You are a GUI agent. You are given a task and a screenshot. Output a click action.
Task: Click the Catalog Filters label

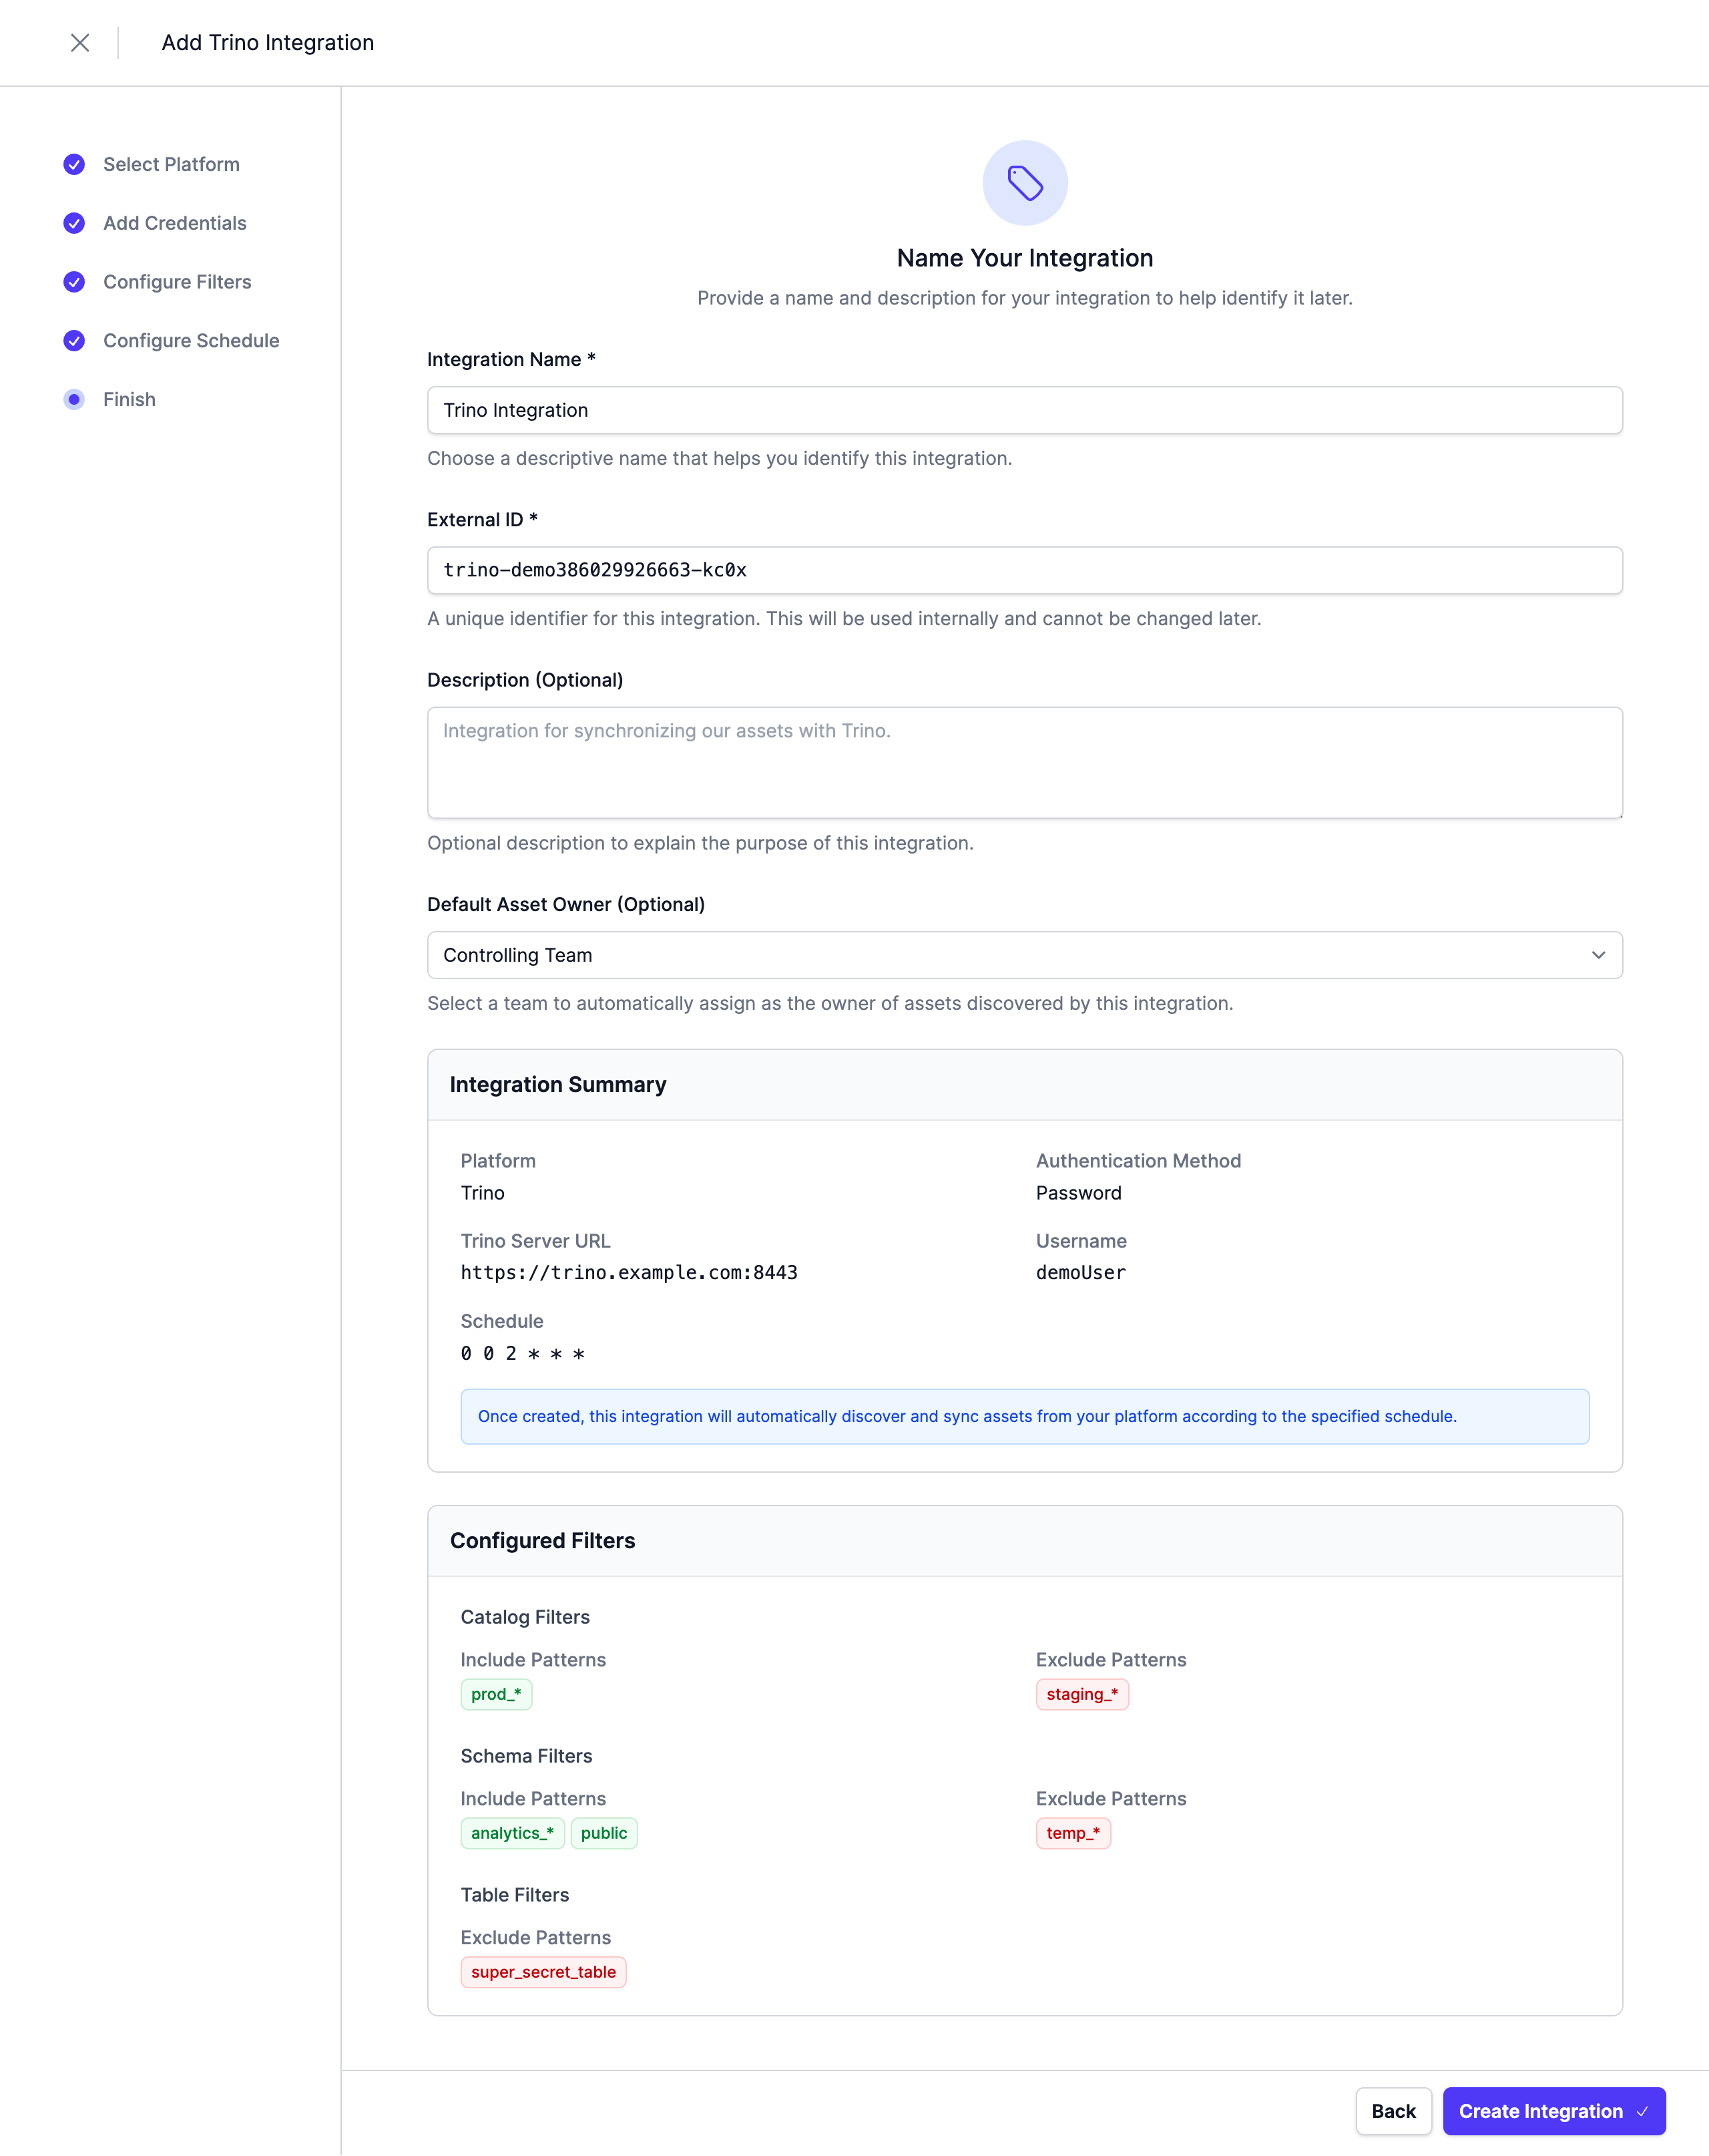tap(525, 1617)
